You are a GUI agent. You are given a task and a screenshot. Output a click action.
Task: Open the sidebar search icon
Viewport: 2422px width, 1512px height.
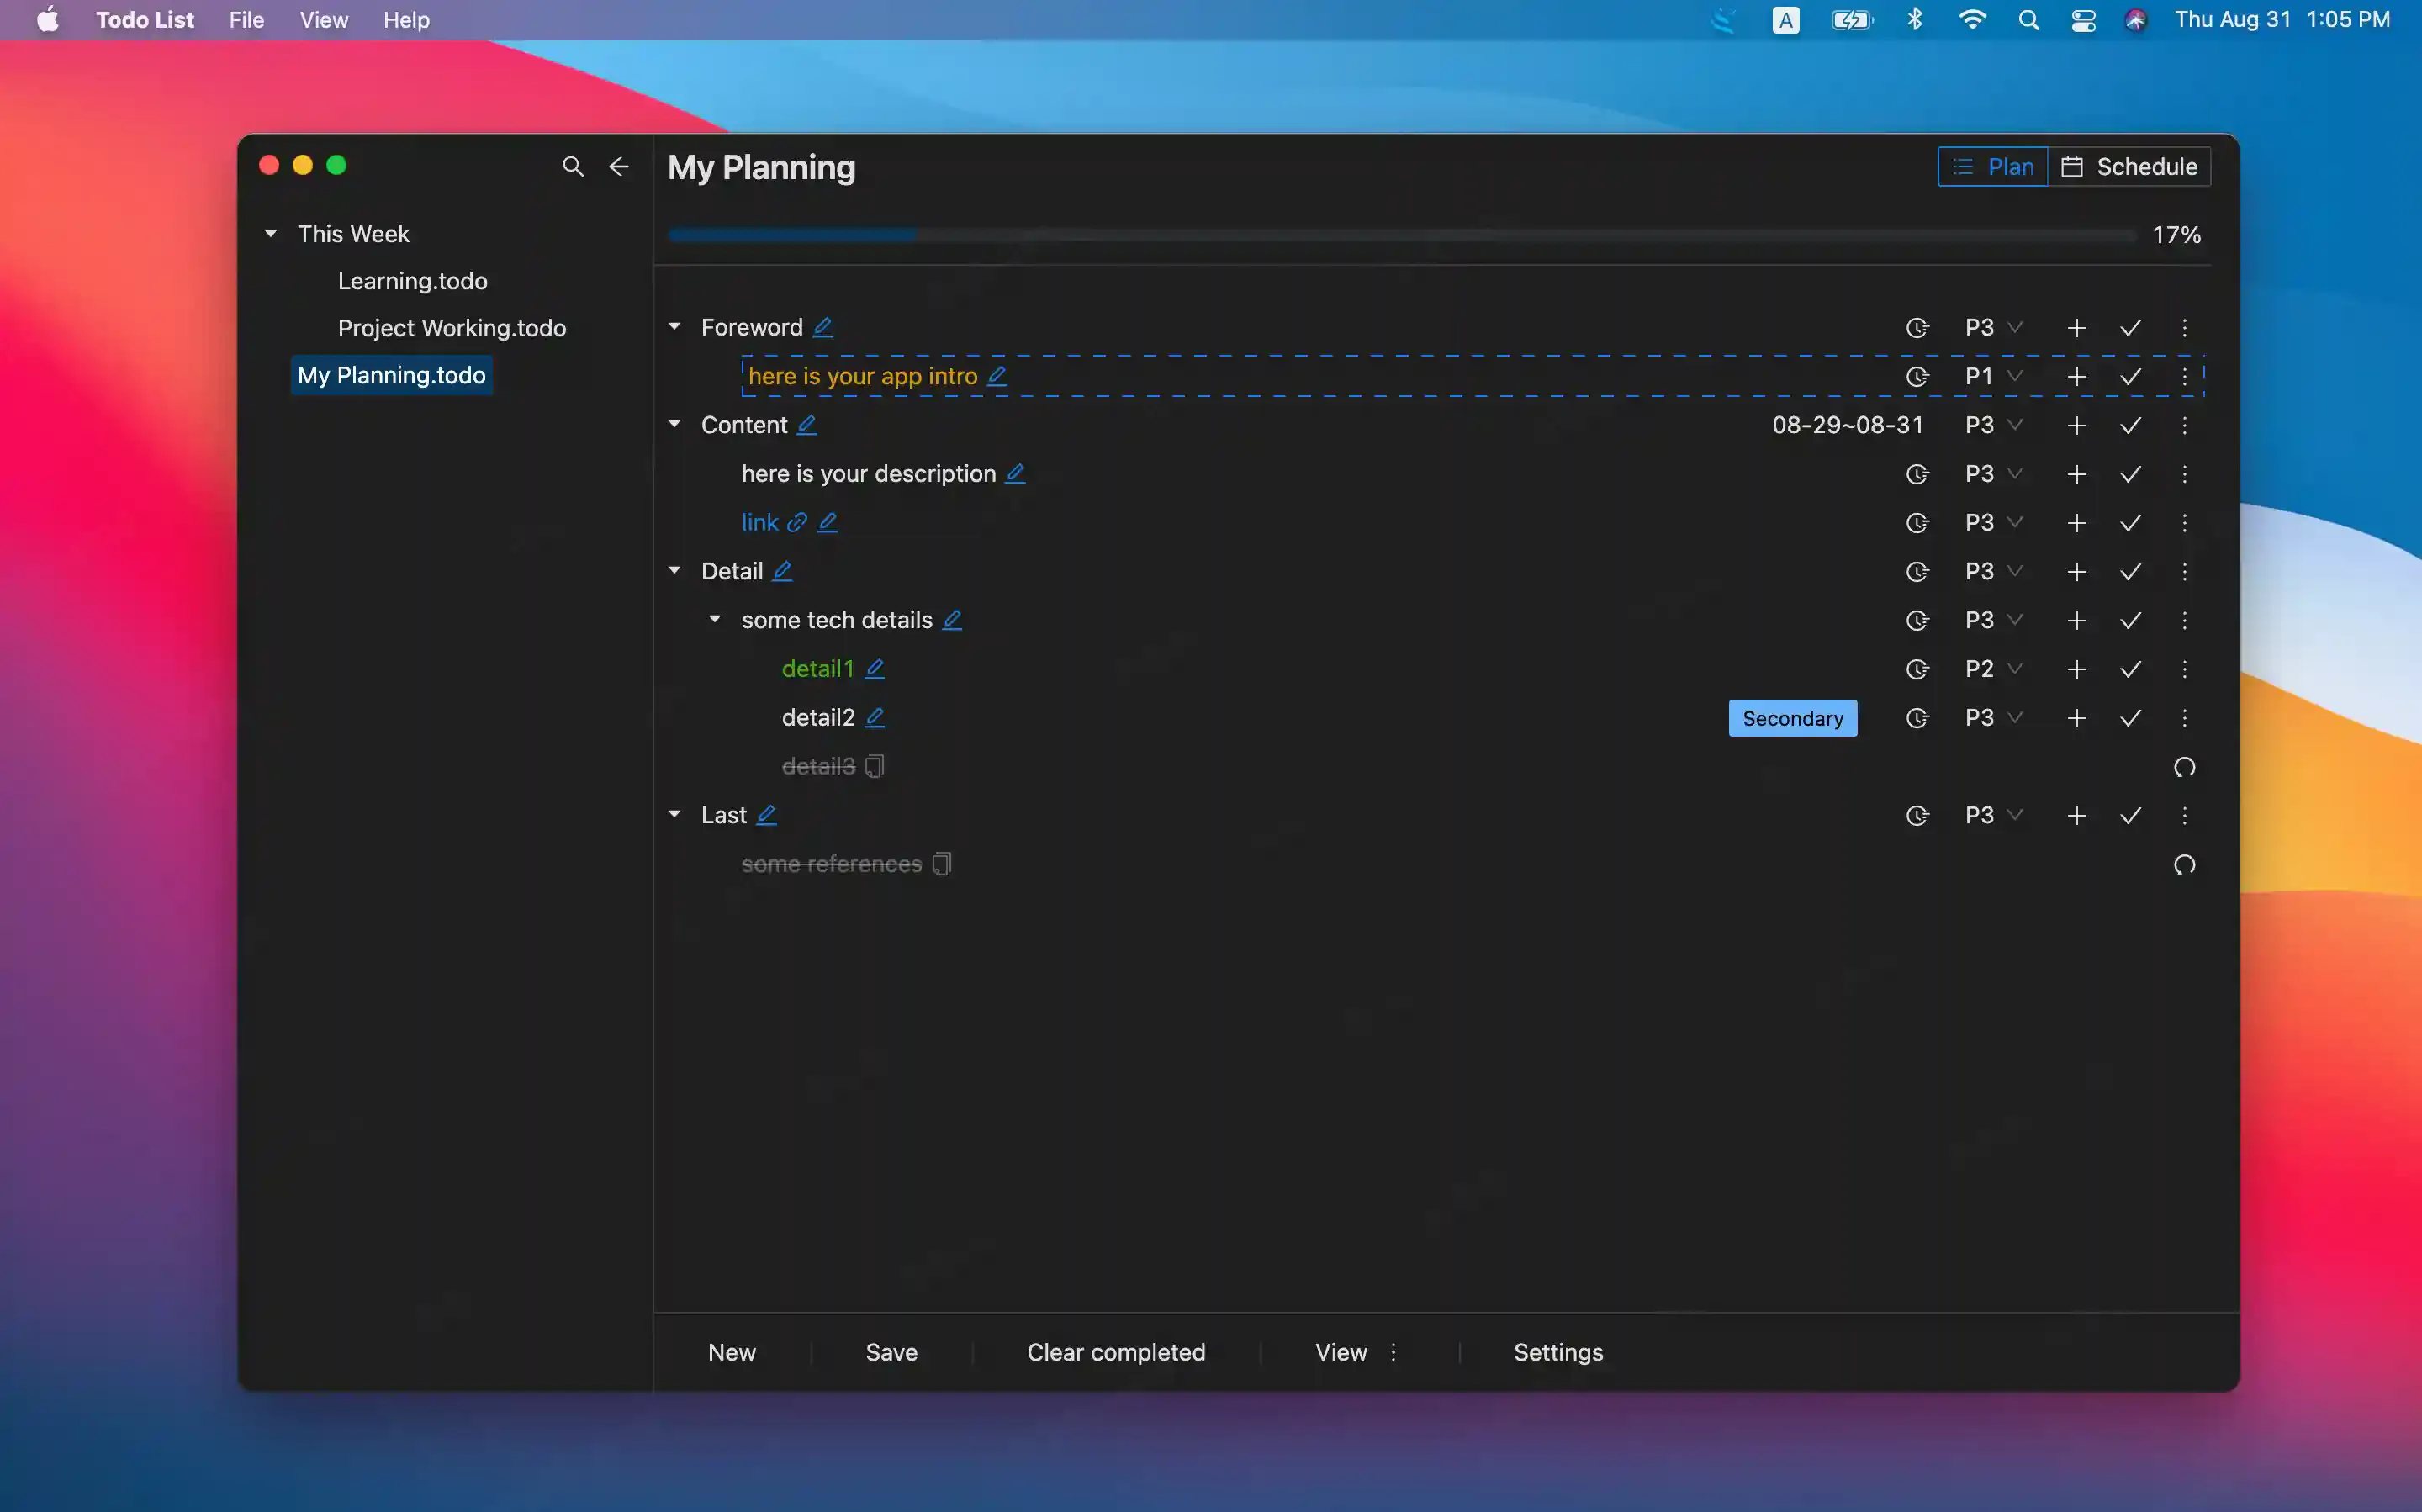[573, 166]
